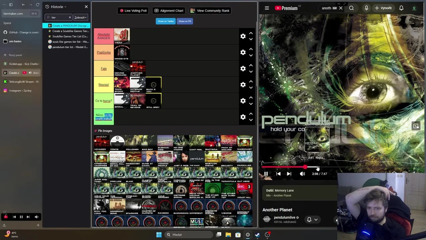Run the YouTube search magnifier
The height and width of the screenshot is (240, 426).
351,8
